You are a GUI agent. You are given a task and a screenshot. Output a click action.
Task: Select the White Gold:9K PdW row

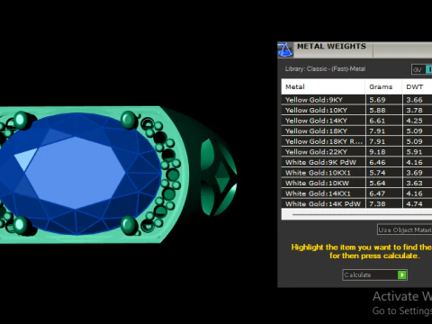point(356,162)
